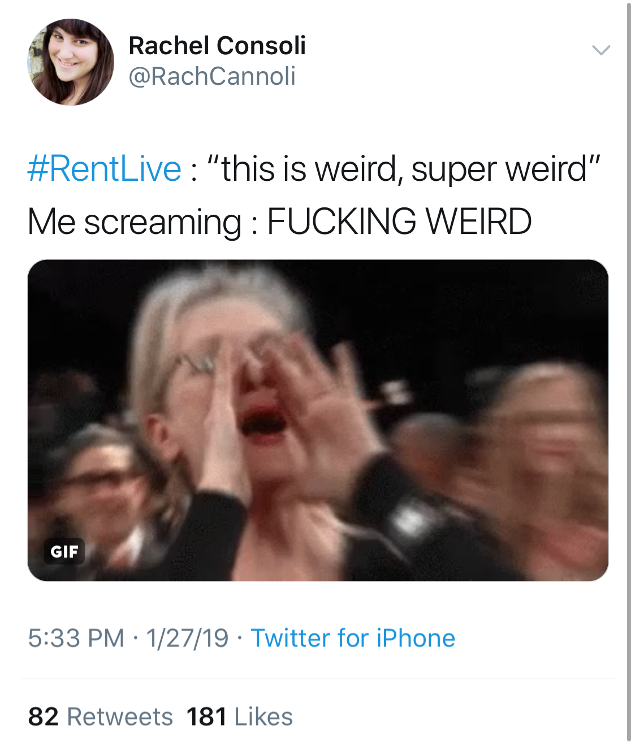This screenshot has width=631, height=751.
Task: Click the Rachel Consoli display name
Action: (x=217, y=46)
